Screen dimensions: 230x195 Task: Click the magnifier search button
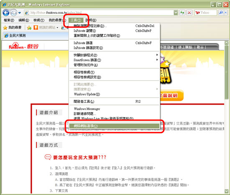pos(221,13)
